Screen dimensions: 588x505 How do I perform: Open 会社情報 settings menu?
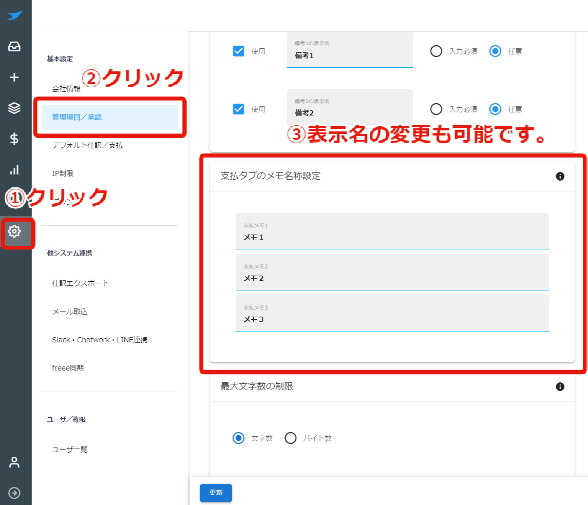[66, 89]
